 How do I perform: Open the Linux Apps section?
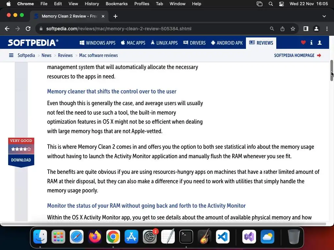(164, 43)
